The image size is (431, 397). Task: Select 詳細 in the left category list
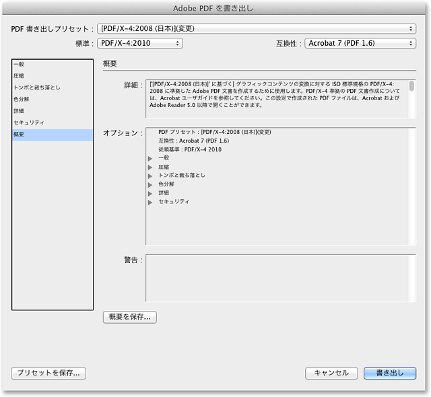[52, 111]
